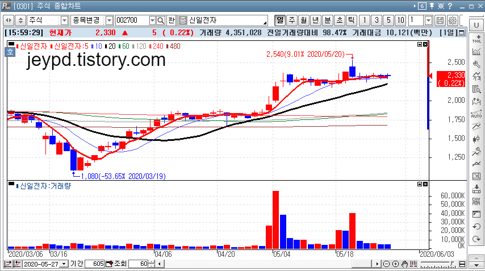
Task: Open the +TOOL add tool icon
Action: 476,39
